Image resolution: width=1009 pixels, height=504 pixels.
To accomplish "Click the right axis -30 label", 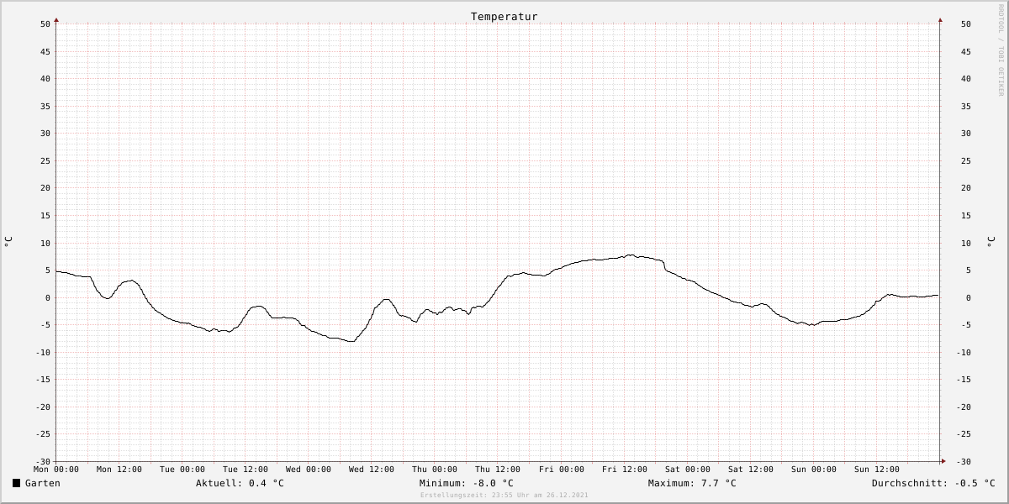I will coord(964,461).
